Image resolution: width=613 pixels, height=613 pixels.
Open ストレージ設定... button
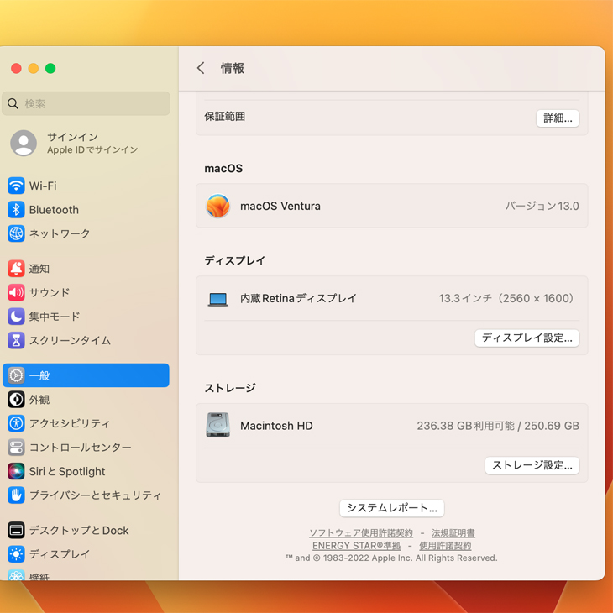532,465
